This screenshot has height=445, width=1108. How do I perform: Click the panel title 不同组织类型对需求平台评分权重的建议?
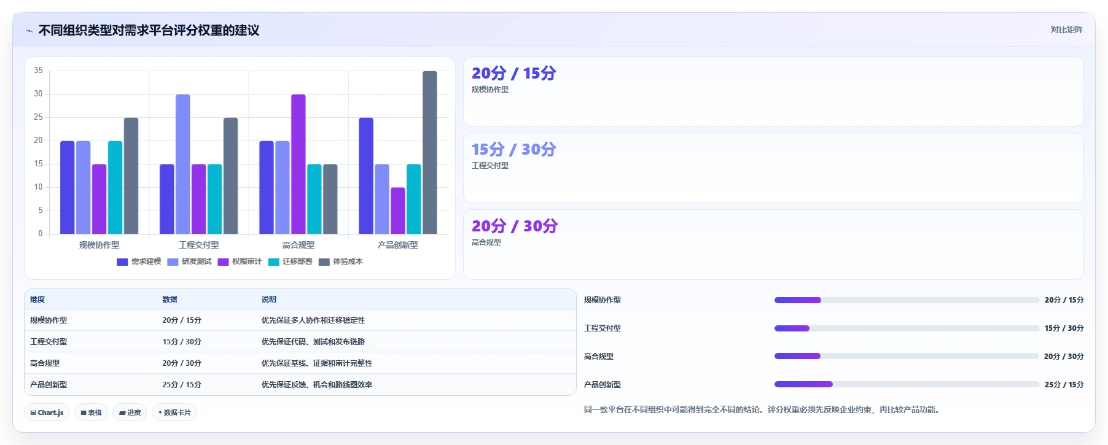click(149, 30)
